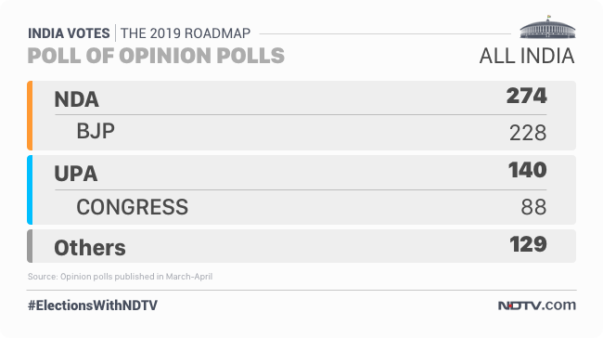Open the #ElectionsWithNDTV hashtag

93,305
